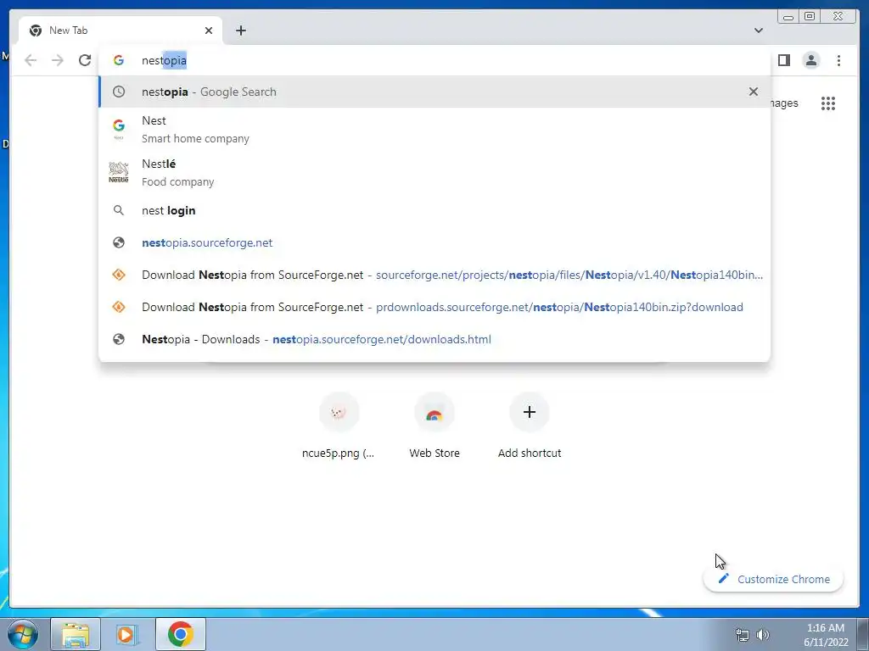Close the New Tab tab
Image resolution: width=869 pixels, height=651 pixels.
(209, 31)
